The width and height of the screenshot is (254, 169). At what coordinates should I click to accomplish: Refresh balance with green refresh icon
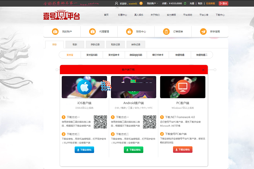tap(185, 3)
